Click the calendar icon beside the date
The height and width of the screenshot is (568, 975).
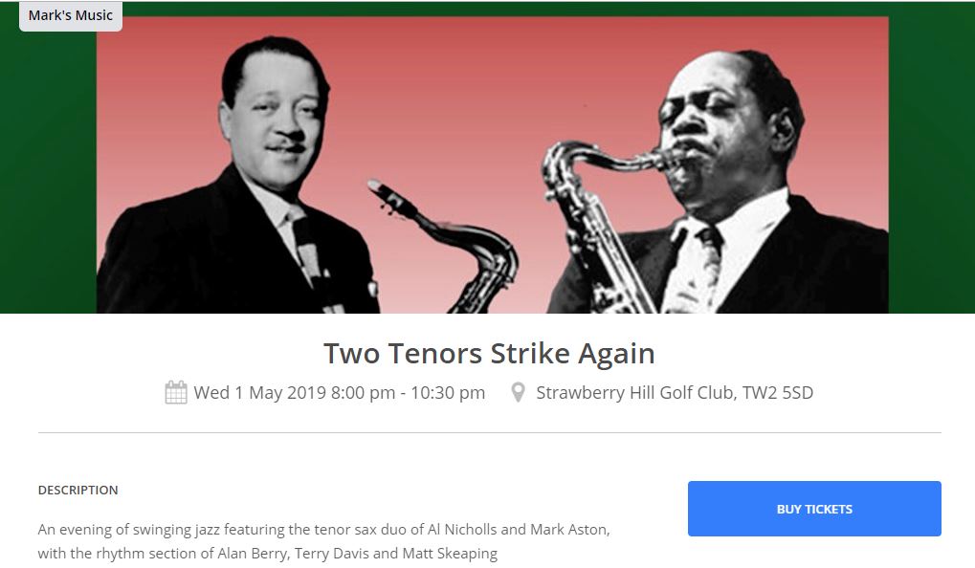175,392
